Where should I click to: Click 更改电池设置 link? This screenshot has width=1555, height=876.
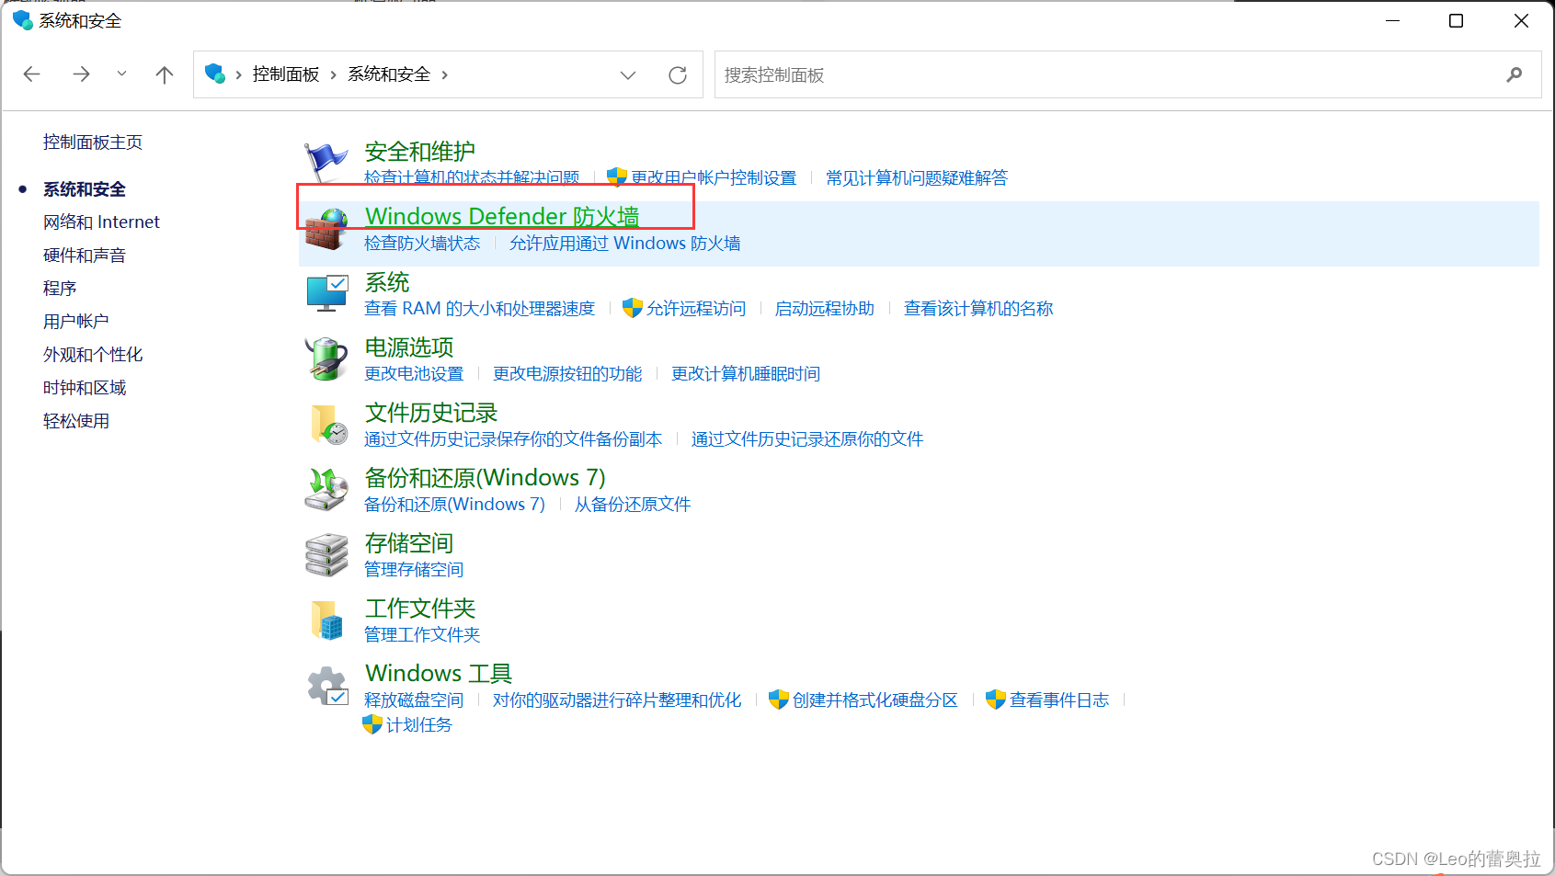414,373
